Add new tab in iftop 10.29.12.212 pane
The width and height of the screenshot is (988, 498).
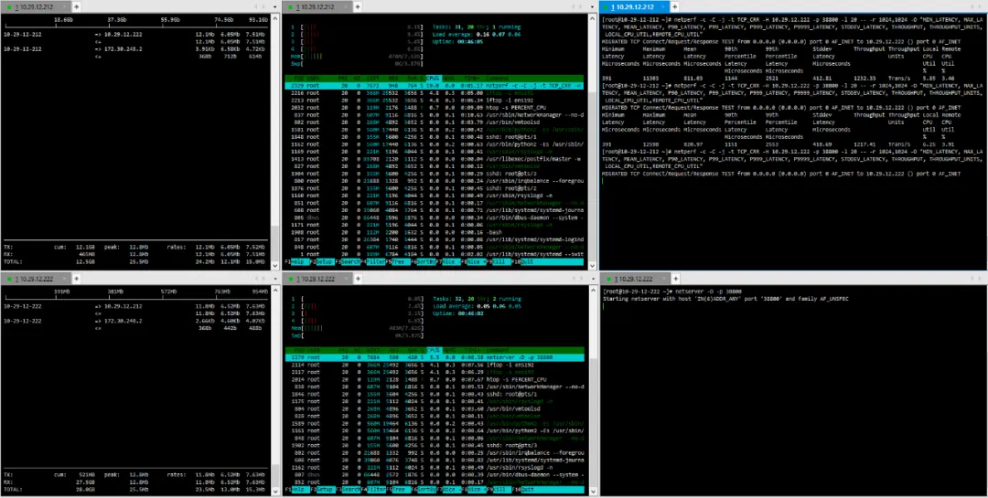(x=76, y=6)
